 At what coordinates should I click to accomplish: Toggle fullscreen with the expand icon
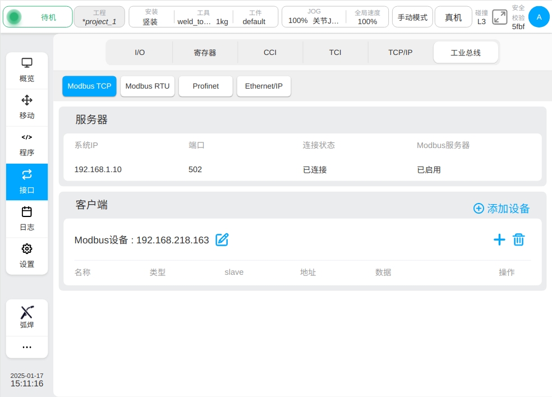pyautogui.click(x=499, y=17)
